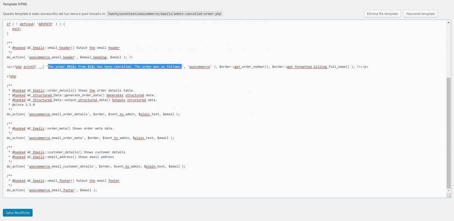
Task: Click the admin-cancelled-order.php file path
Action: (x=165, y=14)
